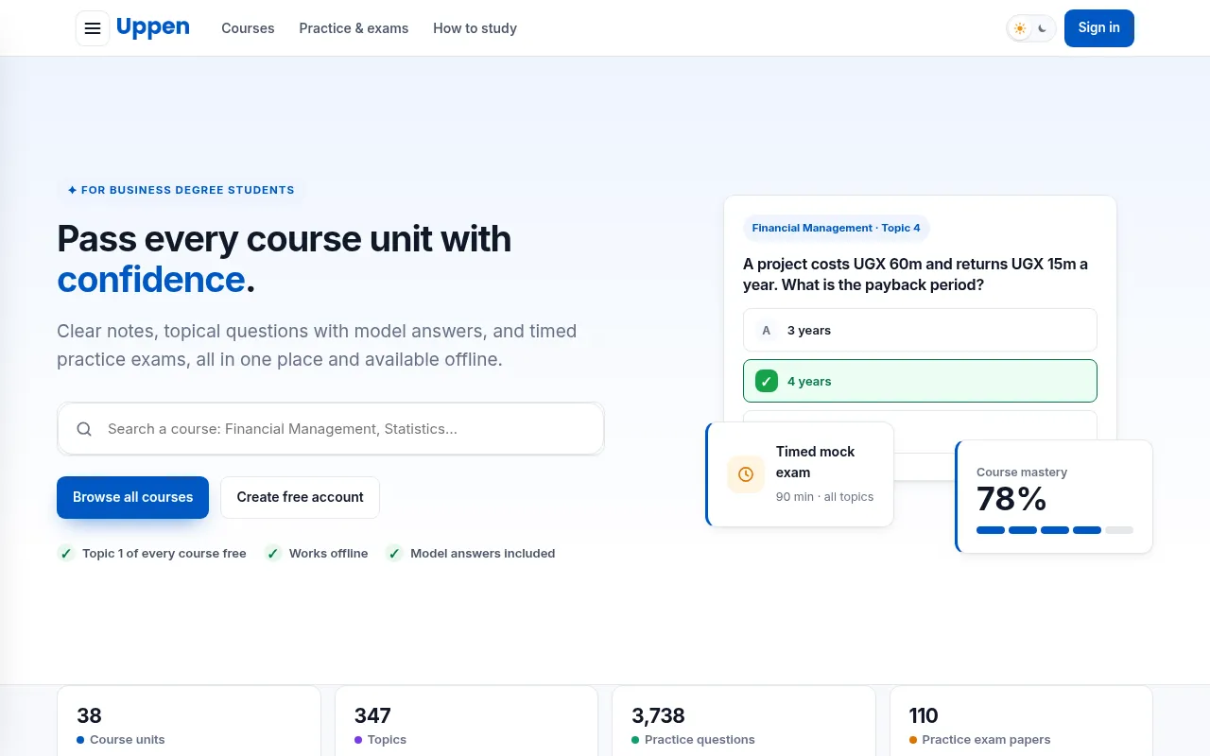Click the For Business Degree Students badge
Screen dimensions: 1210x756
[x=181, y=190]
